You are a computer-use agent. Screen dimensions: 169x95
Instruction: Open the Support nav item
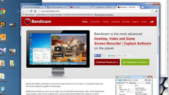coord(135,22)
